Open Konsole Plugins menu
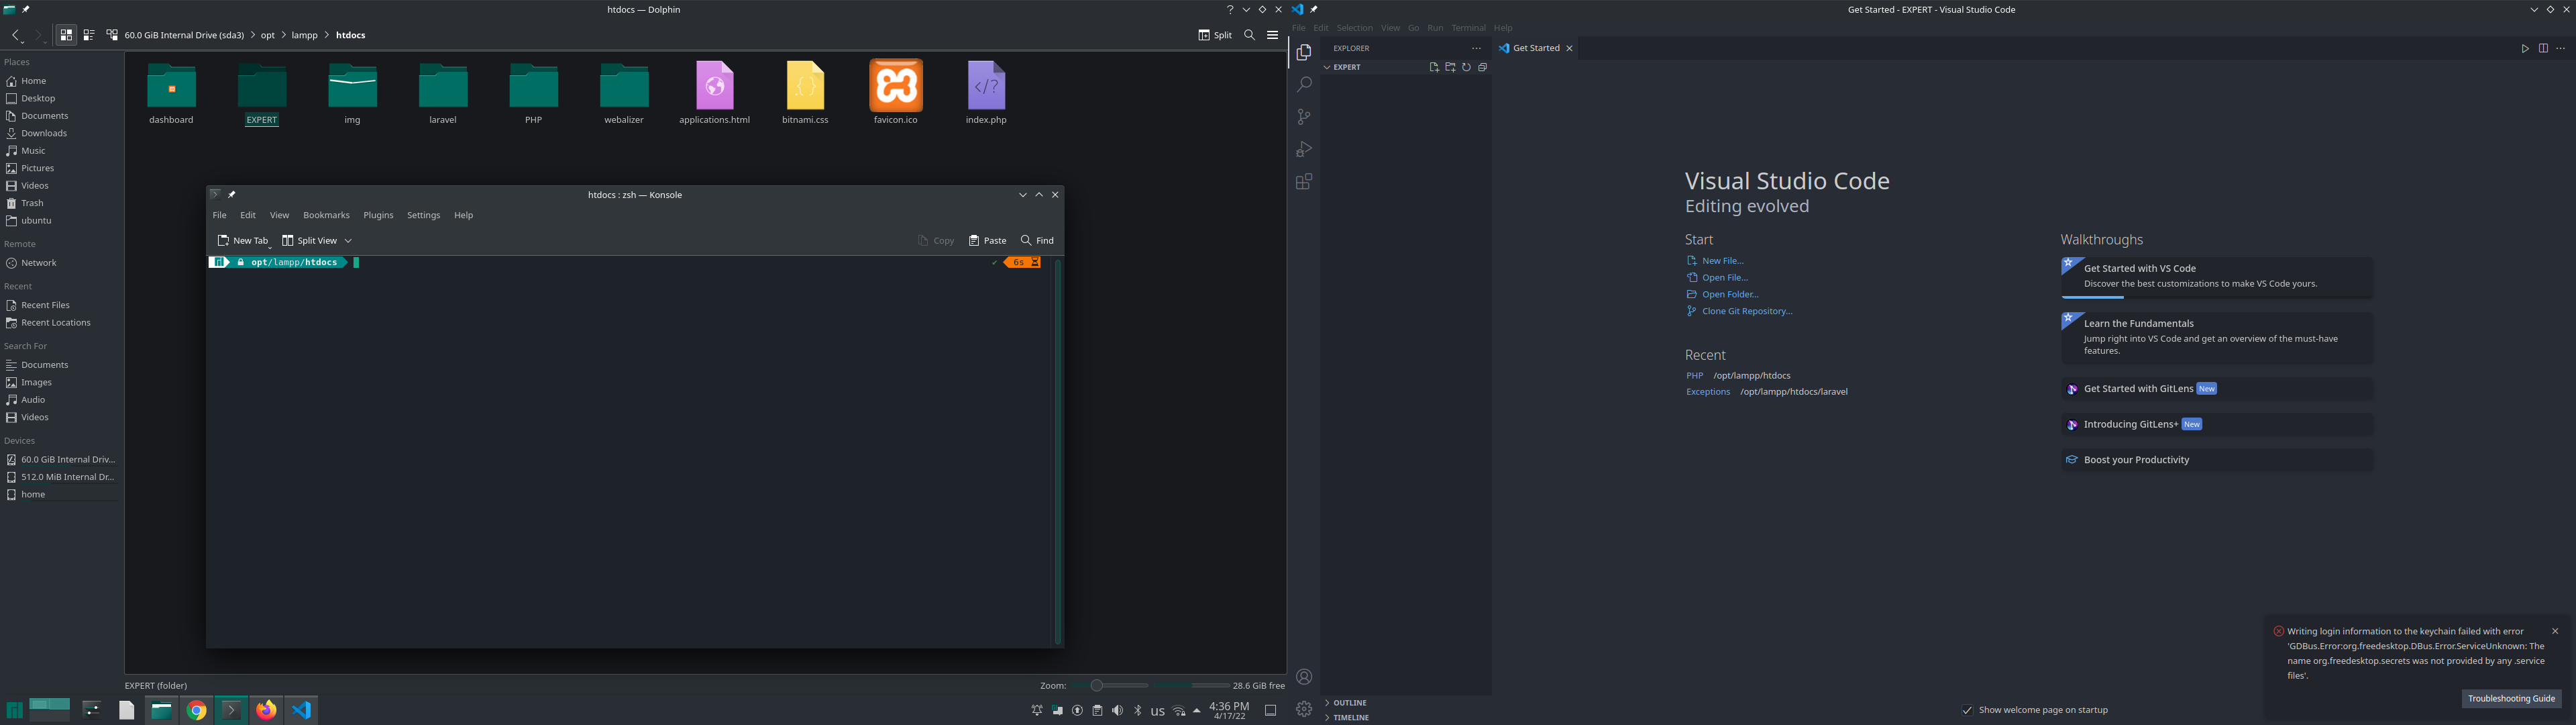 click(x=378, y=215)
